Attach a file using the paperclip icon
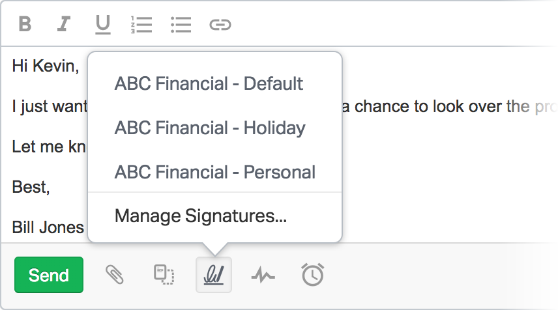This screenshot has width=558, height=310. coord(115,275)
